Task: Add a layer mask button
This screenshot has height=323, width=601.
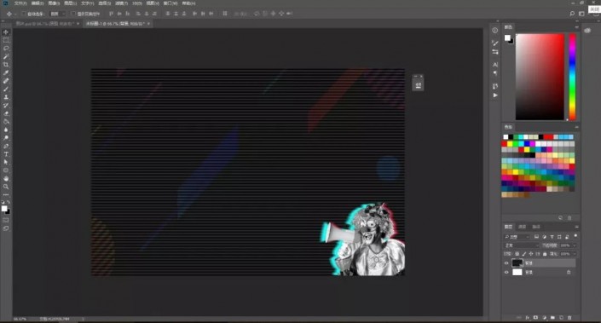Action: (x=535, y=318)
